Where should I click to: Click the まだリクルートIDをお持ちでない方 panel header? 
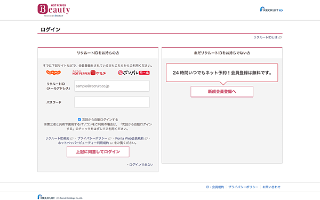point(222,53)
